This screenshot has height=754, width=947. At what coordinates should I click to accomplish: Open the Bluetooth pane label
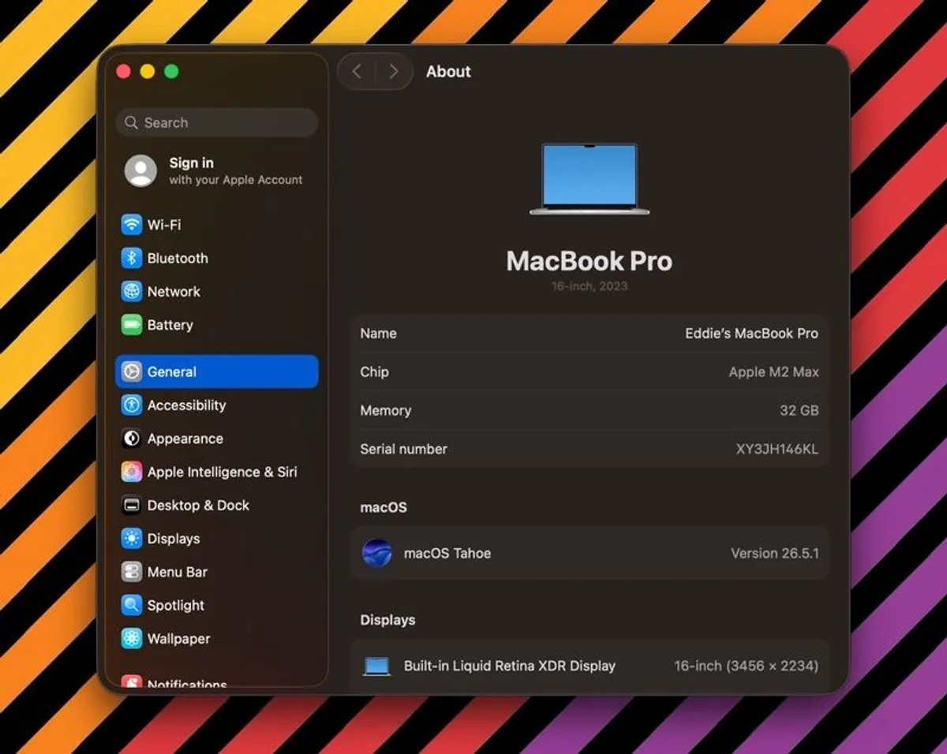[x=178, y=258]
